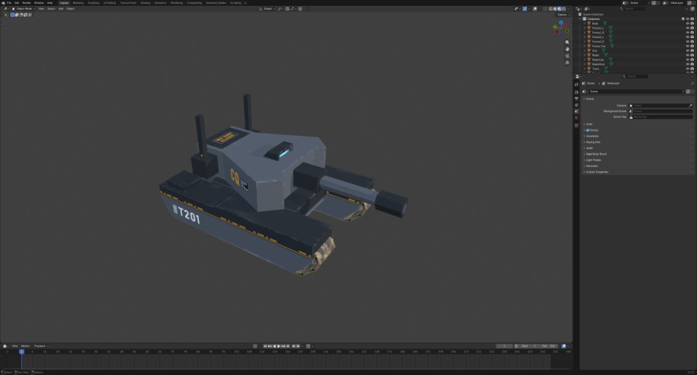Viewport: 697px width, 375px height.
Task: Click the Blender logo icon
Action: pos(3,3)
